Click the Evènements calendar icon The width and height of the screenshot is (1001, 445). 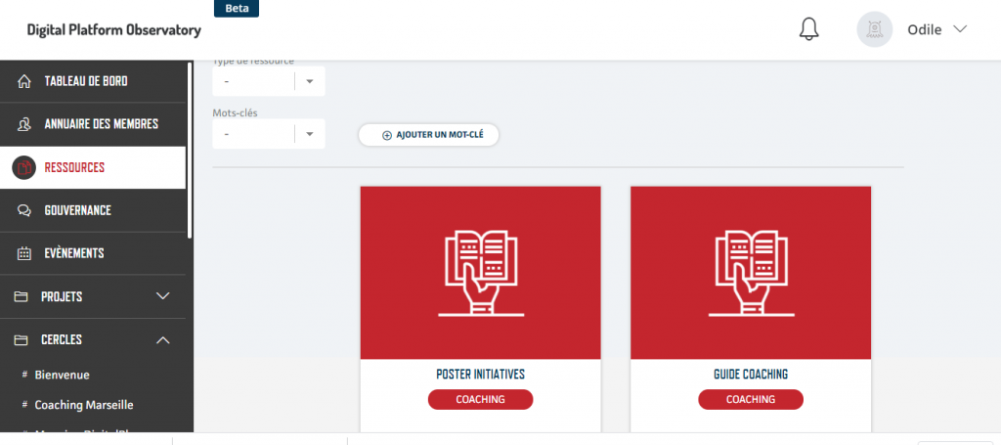25,253
